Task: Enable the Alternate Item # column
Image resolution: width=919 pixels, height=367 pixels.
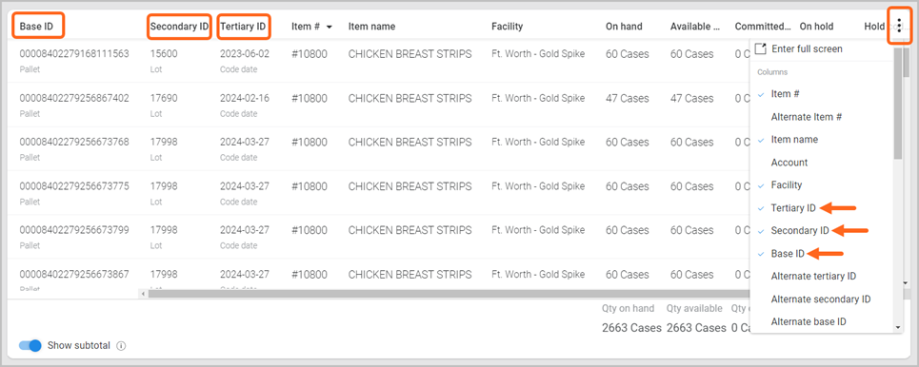Action: [807, 117]
